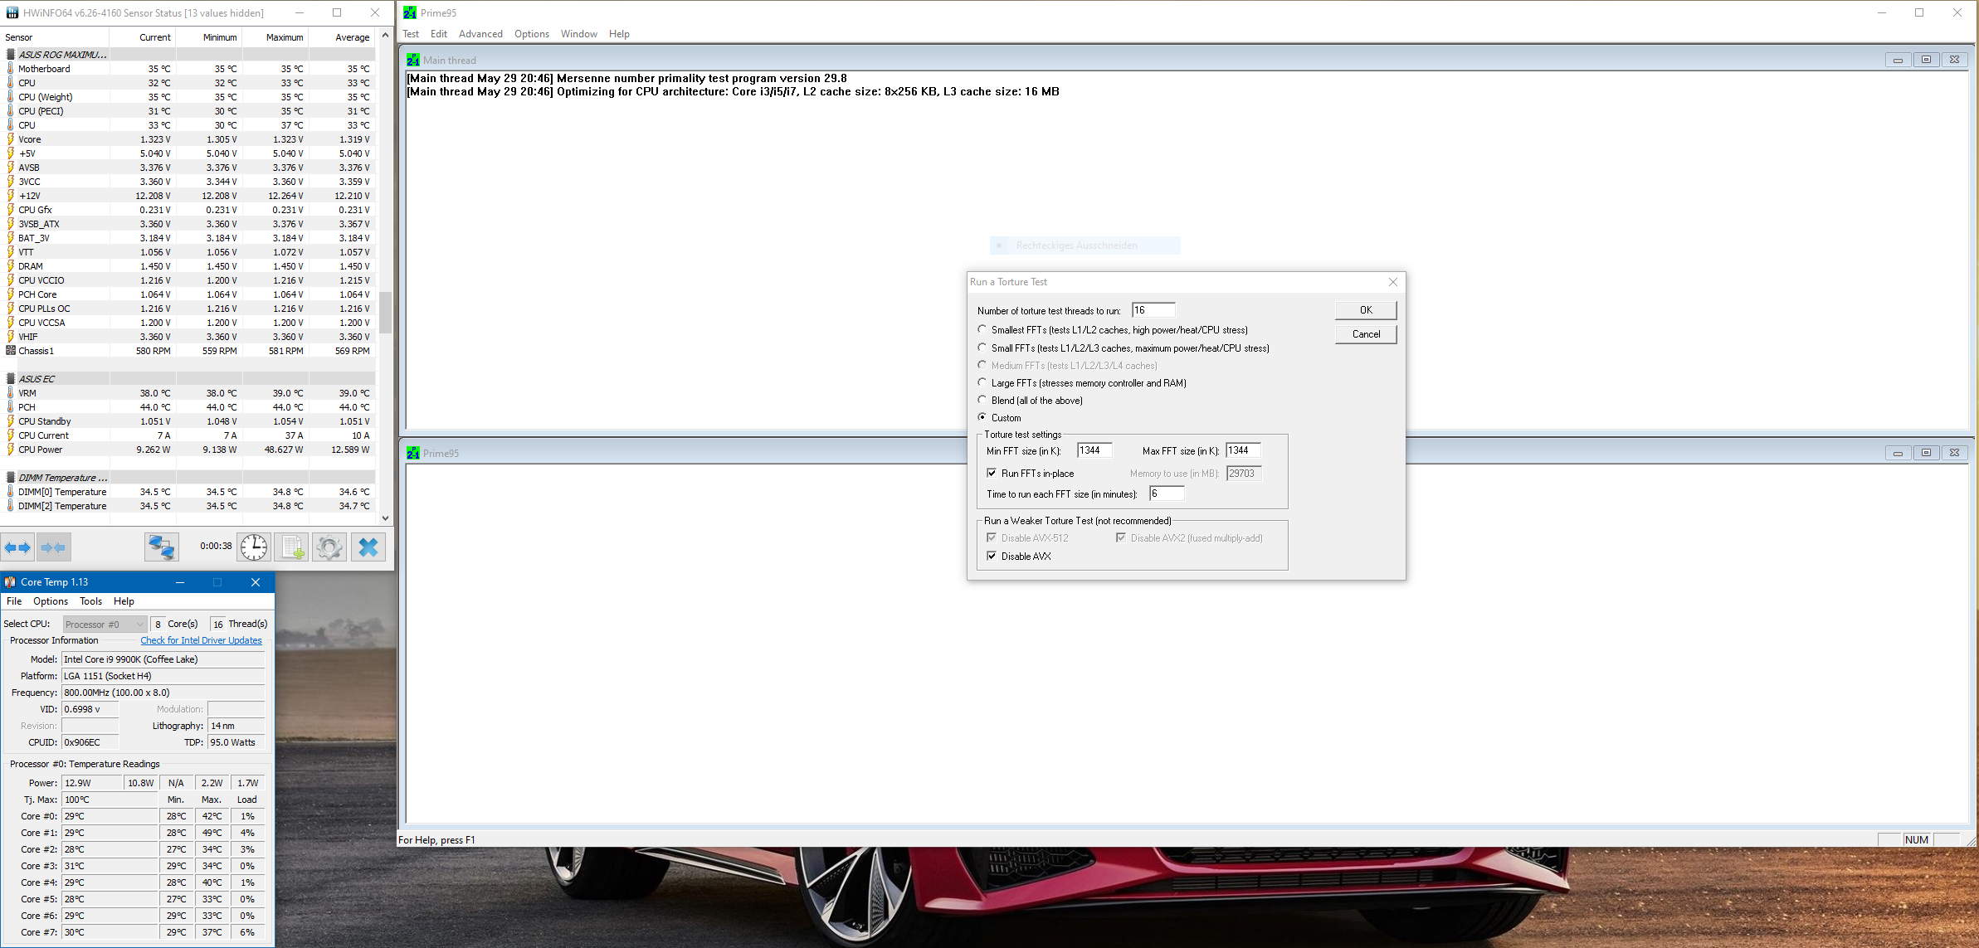Viewport: 1979px width, 948px height.
Task: Click the +12V lightning bolt icon
Action: tap(11, 196)
